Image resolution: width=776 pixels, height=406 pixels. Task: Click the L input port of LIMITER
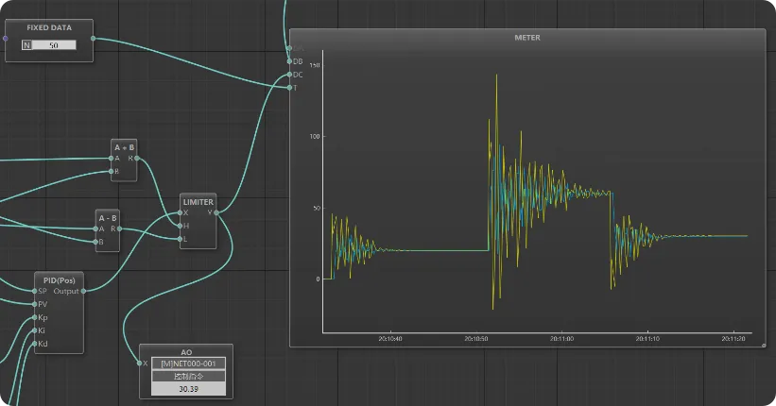[x=181, y=239]
